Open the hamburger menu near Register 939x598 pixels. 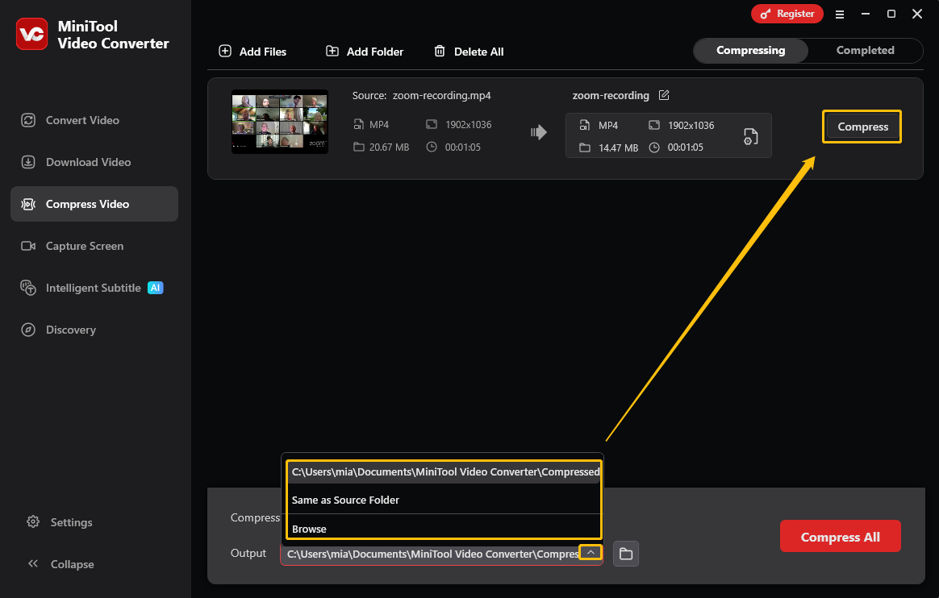840,14
